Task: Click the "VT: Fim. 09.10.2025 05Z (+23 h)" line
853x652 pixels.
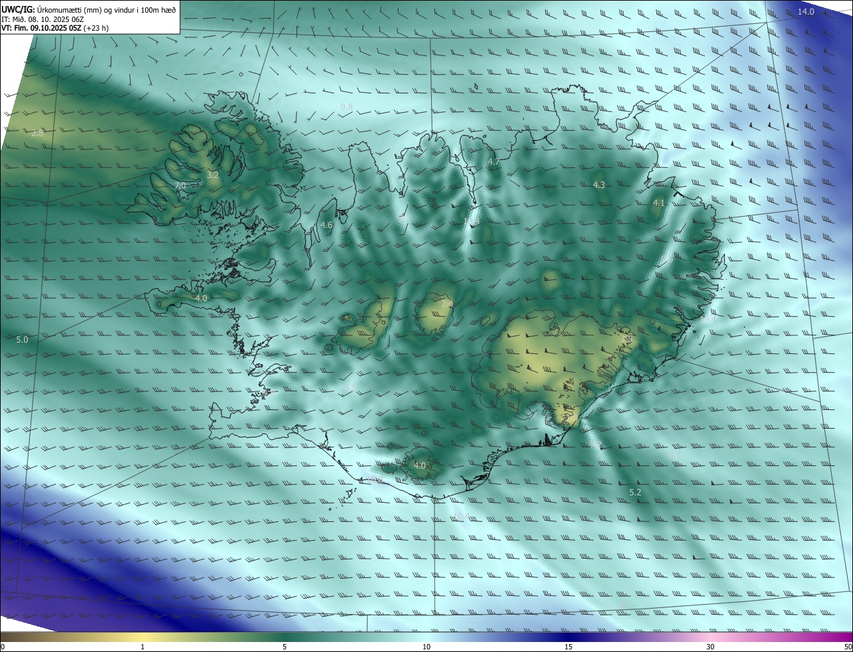Action: coord(55,28)
